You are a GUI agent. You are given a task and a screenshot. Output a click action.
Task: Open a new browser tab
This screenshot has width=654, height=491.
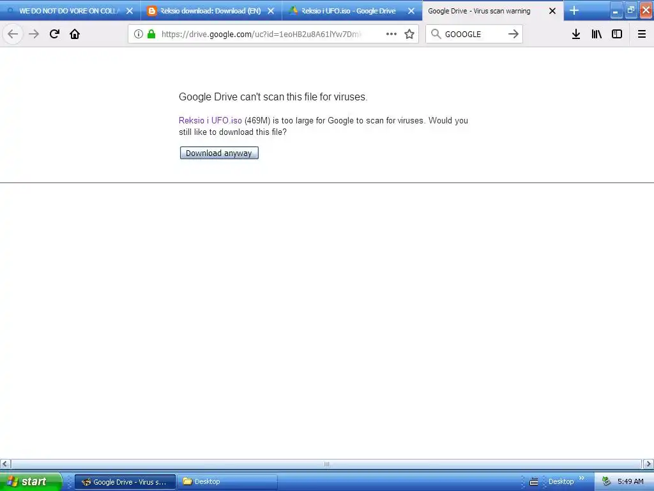(x=574, y=10)
